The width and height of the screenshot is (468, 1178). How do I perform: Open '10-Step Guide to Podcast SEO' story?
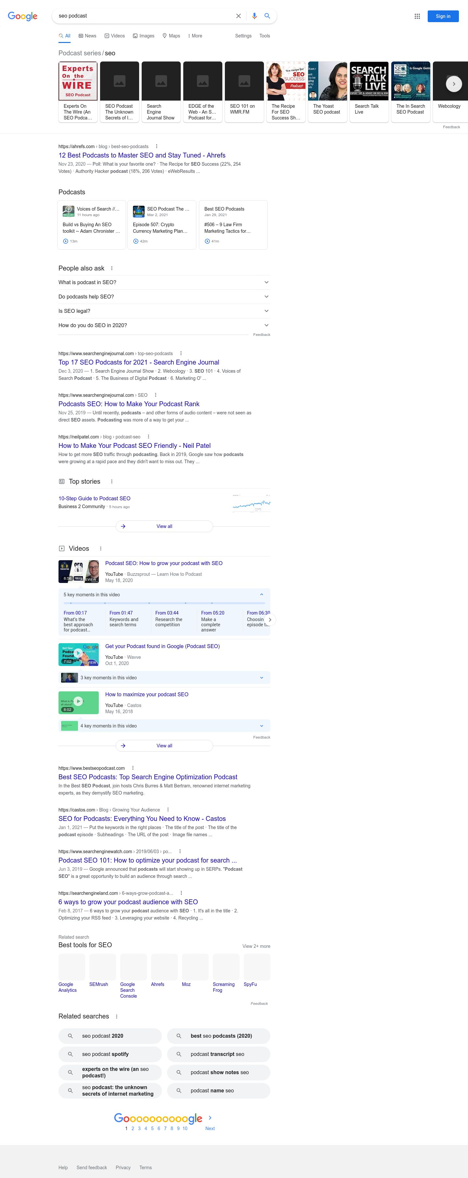coord(95,498)
